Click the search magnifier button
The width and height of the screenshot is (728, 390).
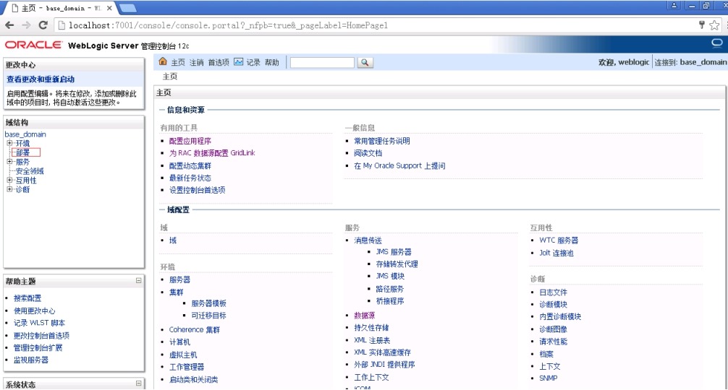pos(365,63)
